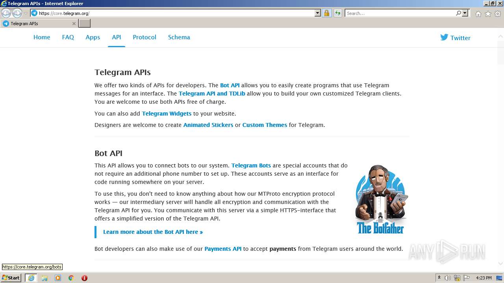Open File Explorer folder taskbar icon

[x=44, y=278]
